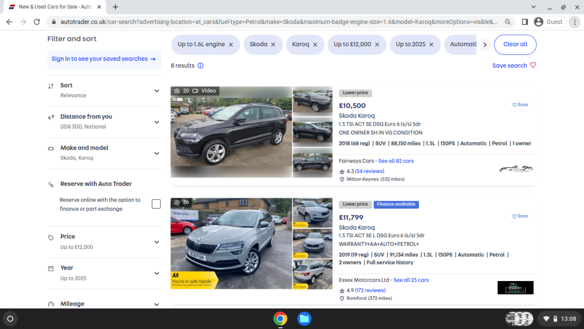Open the Files app in the shelf

tap(304, 318)
